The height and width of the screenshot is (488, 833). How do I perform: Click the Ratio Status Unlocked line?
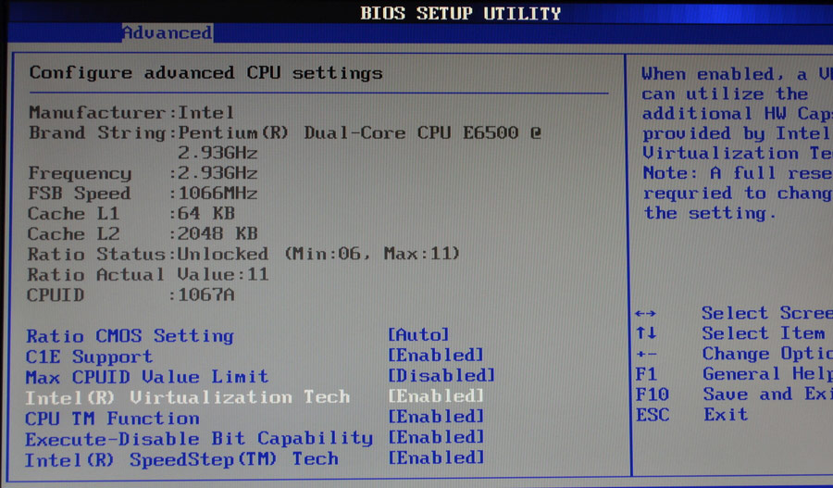click(243, 254)
